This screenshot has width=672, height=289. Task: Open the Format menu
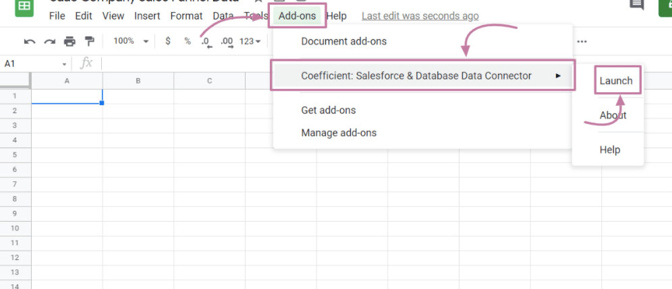coord(186,16)
